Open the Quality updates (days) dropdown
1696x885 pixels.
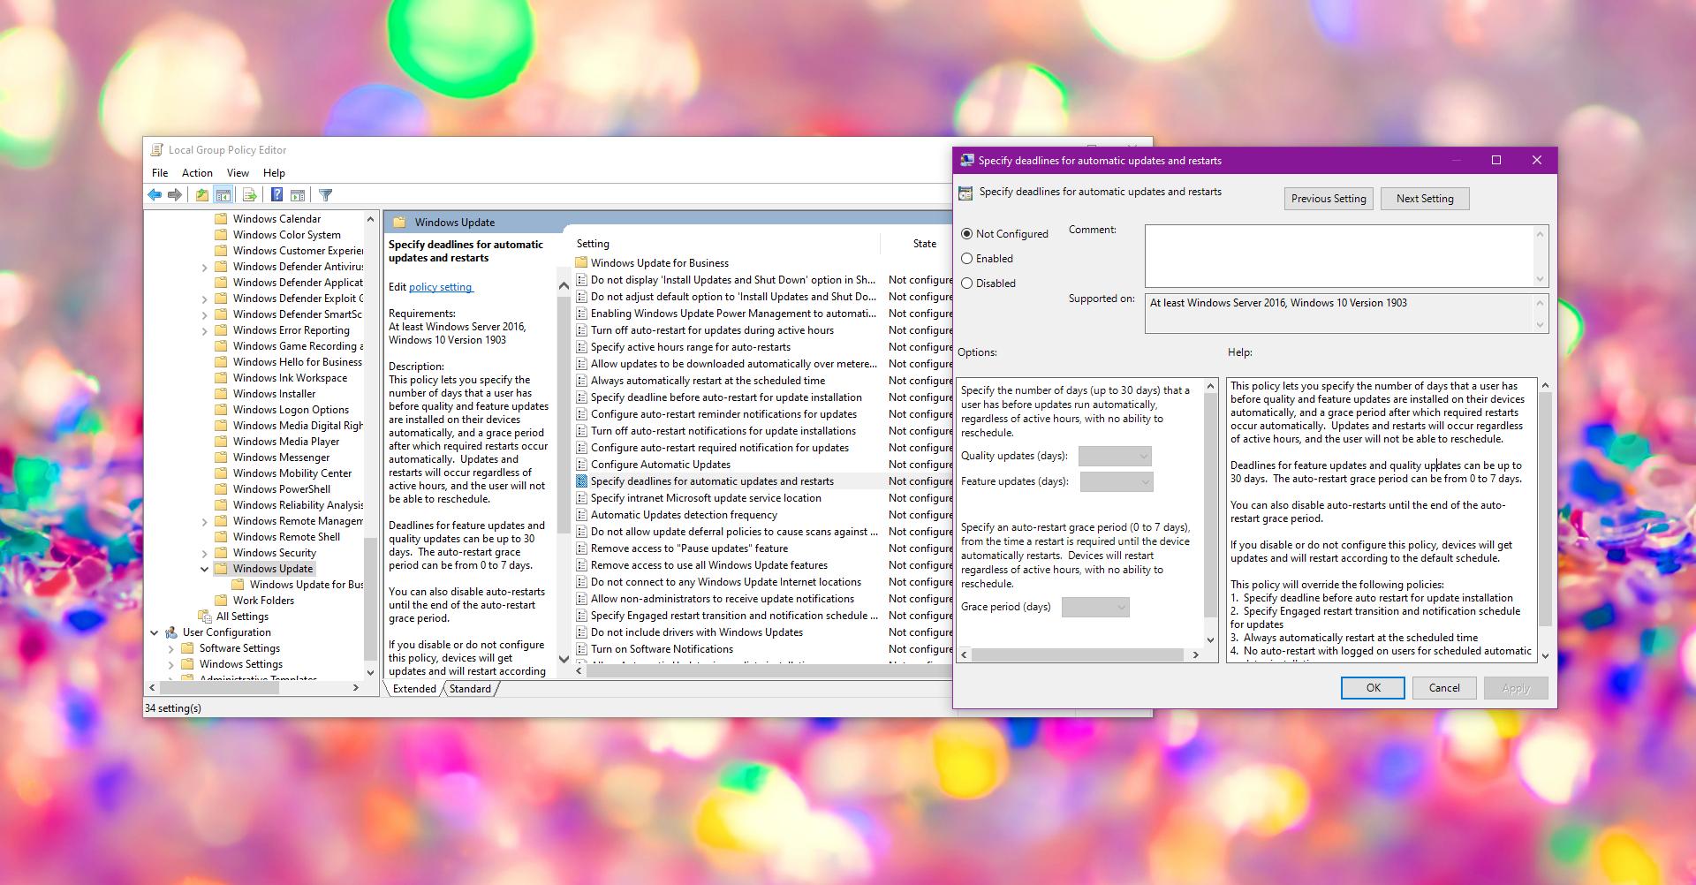[x=1115, y=457]
